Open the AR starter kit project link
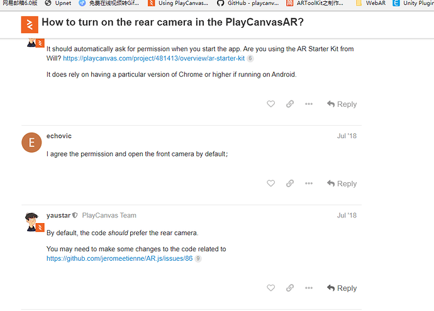Viewport: 434px width, 311px height. [x=153, y=58]
